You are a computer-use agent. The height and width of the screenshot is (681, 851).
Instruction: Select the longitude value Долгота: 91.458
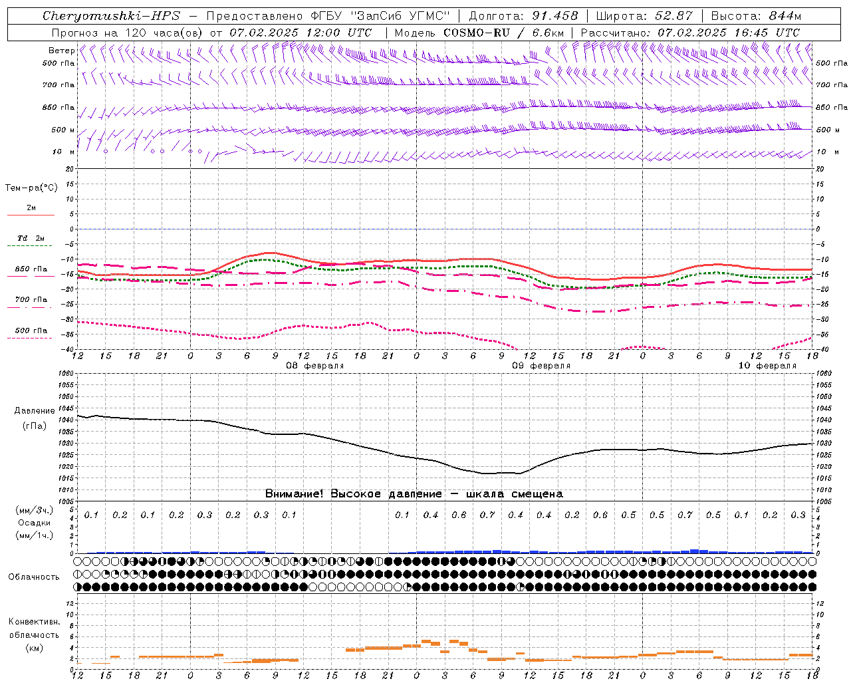524,16
